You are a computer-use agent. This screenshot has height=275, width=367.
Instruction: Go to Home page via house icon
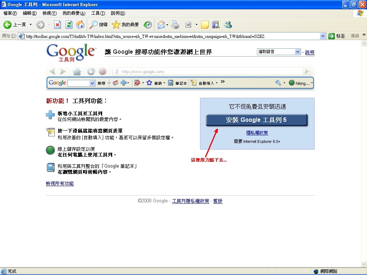click(x=80, y=25)
